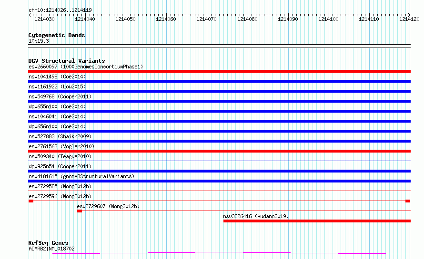Screen dimensions: 424x259
Task: Open variant esv2729596 (Wong2012b)
Action: tap(60, 196)
